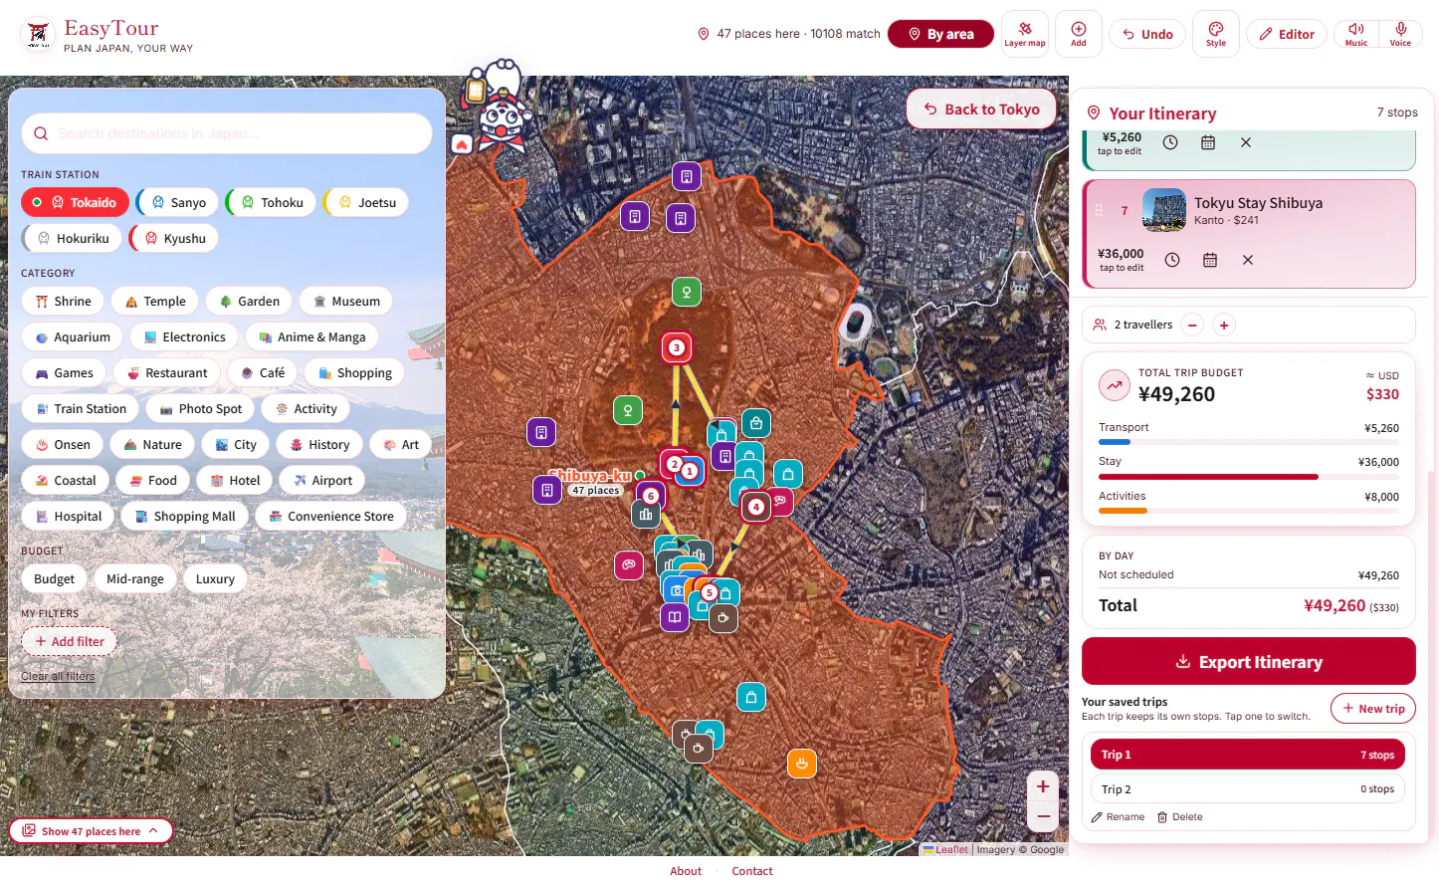Toggle the Onsen category filter

(63, 445)
